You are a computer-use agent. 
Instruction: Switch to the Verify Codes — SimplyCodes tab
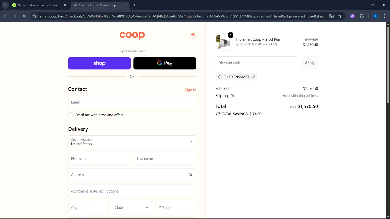pyautogui.click(x=37, y=5)
